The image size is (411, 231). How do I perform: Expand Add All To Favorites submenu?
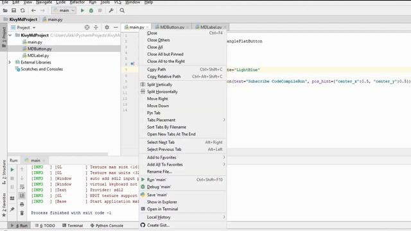point(224,164)
